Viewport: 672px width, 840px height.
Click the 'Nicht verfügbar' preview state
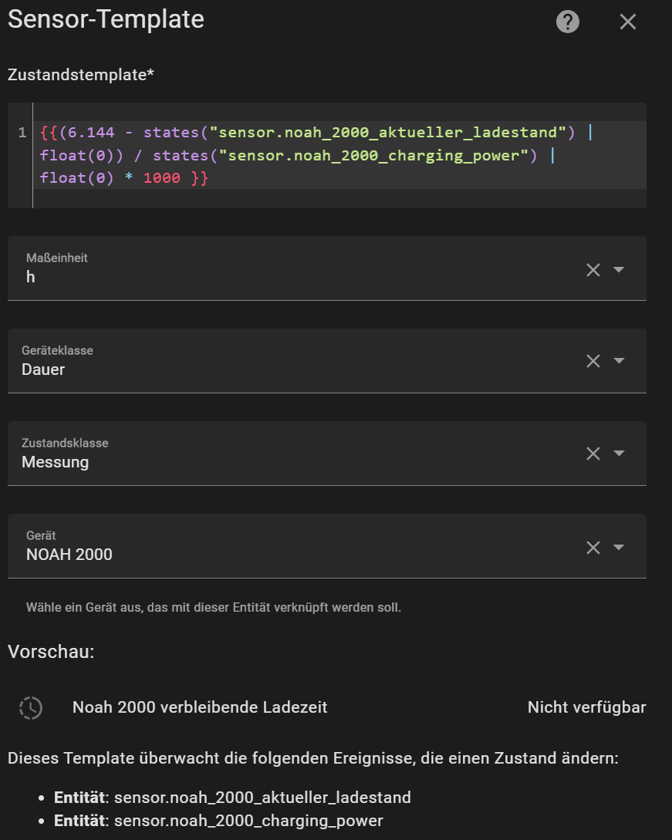[x=587, y=707]
